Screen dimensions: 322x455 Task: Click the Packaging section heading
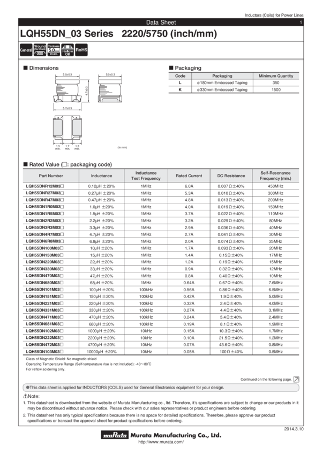(185, 68)
